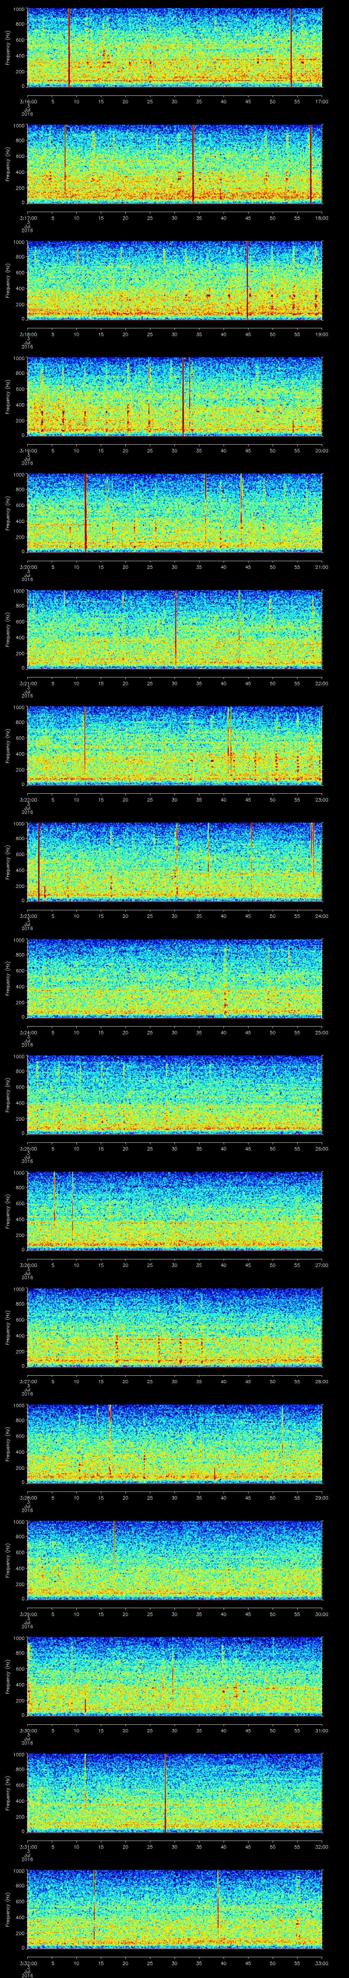Click the 33:00 end time label
The width and height of the screenshot is (349, 1978).
pyautogui.click(x=321, y=1963)
